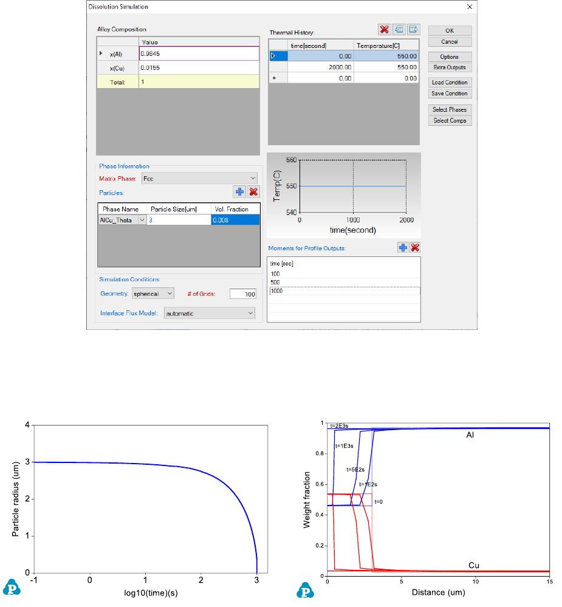Click the 2000.00 time cell in Thermal History
This screenshot has height=607, width=562.
[320, 67]
